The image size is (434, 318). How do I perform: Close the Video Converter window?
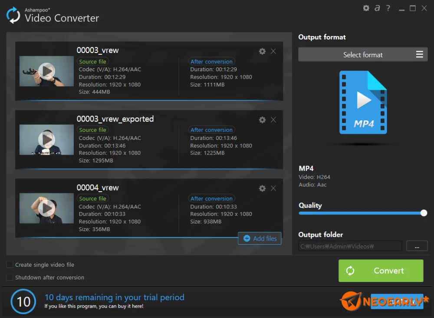point(424,8)
